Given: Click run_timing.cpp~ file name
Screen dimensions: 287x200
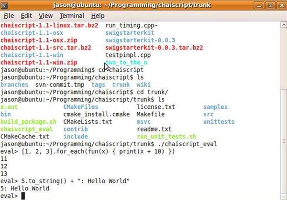Looking at the screenshot, I should pyautogui.click(x=132, y=25).
